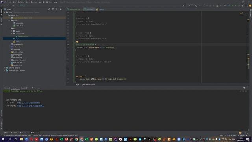Click the animation slide-fade line in .animate rule

coord(103,79)
